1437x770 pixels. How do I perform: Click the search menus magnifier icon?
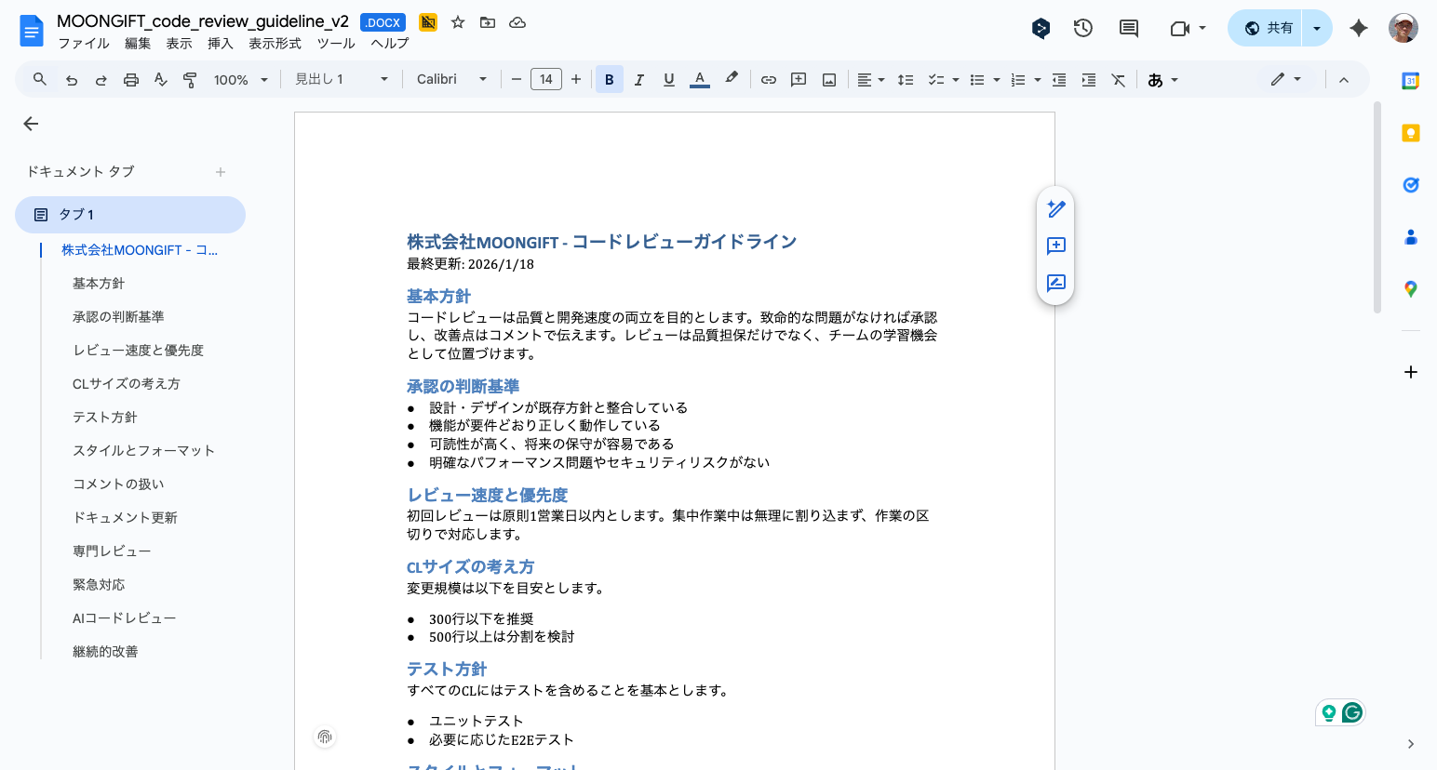(39, 80)
